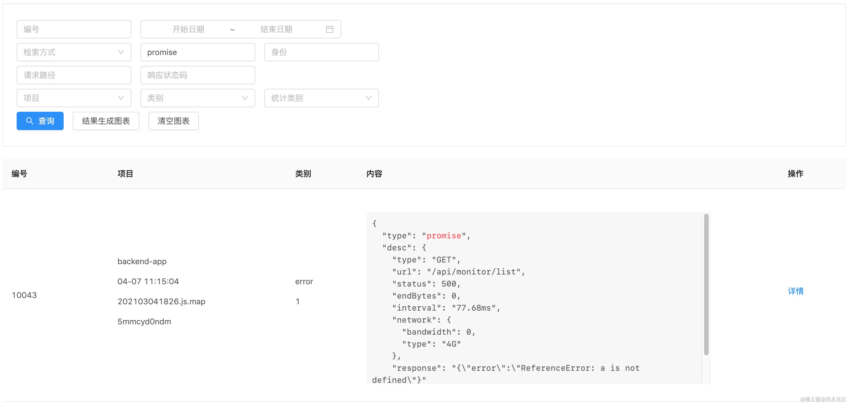The image size is (848, 404).
Task: Click the input containing promise text
Action: pyautogui.click(x=198, y=52)
